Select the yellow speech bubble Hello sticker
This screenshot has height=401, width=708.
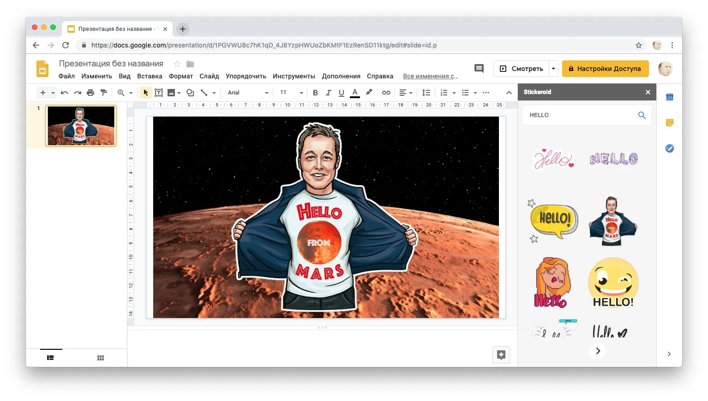(x=553, y=222)
